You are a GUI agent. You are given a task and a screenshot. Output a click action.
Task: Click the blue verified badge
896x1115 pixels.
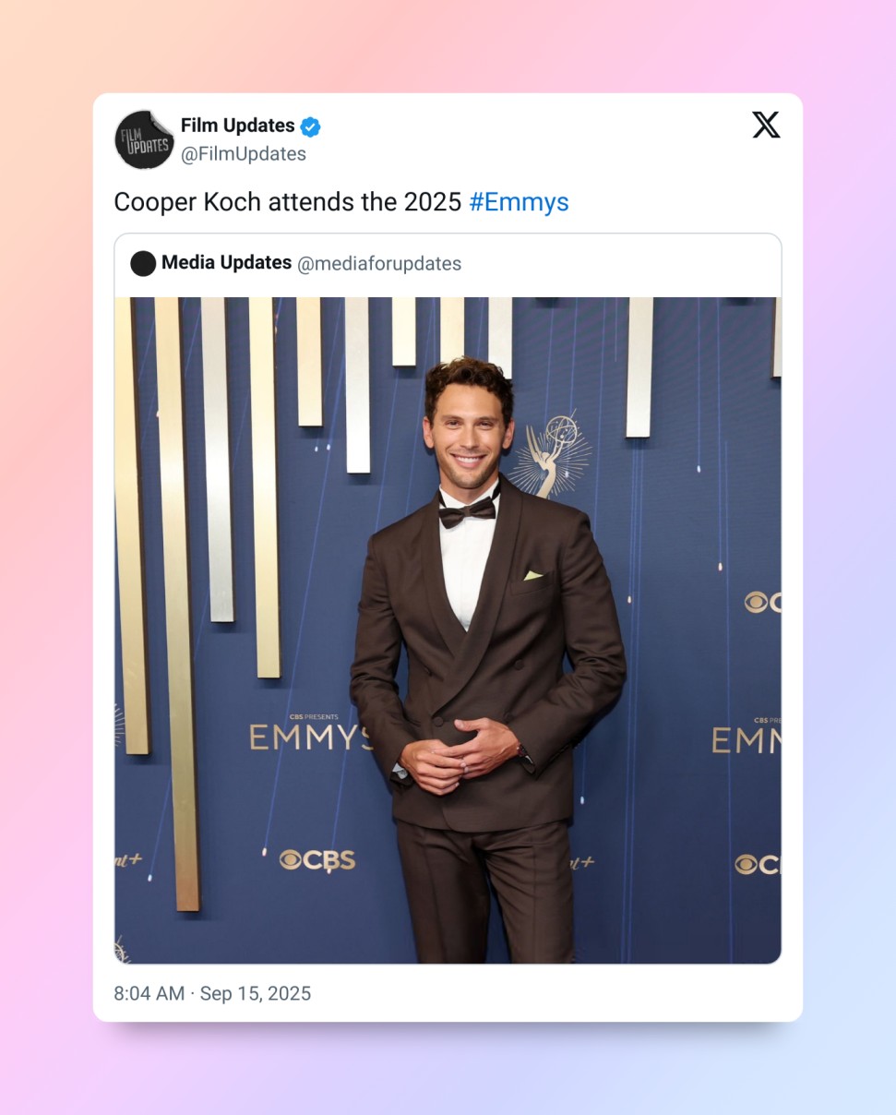coord(311,126)
